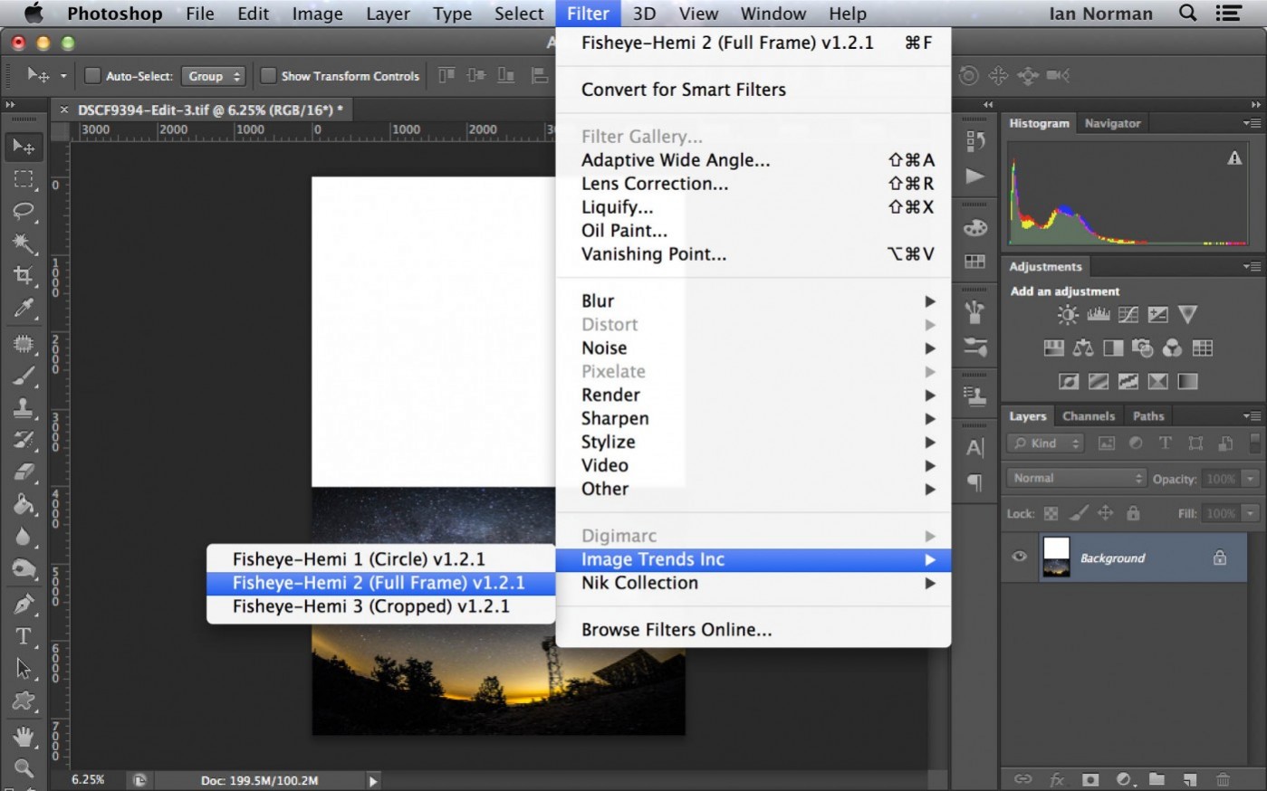The image size is (1267, 791).
Task: Click the Apple menu logo
Action: pyautogui.click(x=34, y=13)
